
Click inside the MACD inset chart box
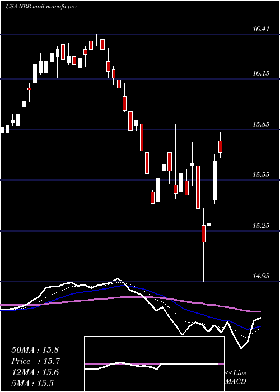point(154,364)
